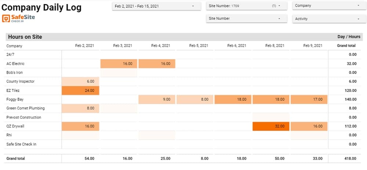The image size is (367, 170).
Task: Click the Hours on Site section title
Action: pos(25,37)
